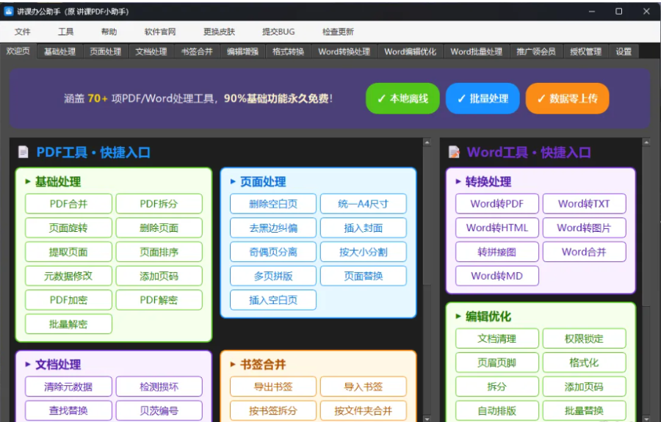Open the 文档清理 tool
Image resolution: width=661 pixels, height=422 pixels.
point(497,338)
